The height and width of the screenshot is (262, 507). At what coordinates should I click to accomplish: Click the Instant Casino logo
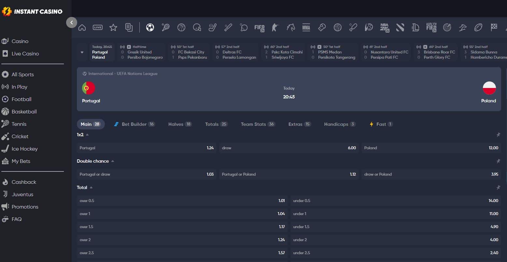point(32,12)
